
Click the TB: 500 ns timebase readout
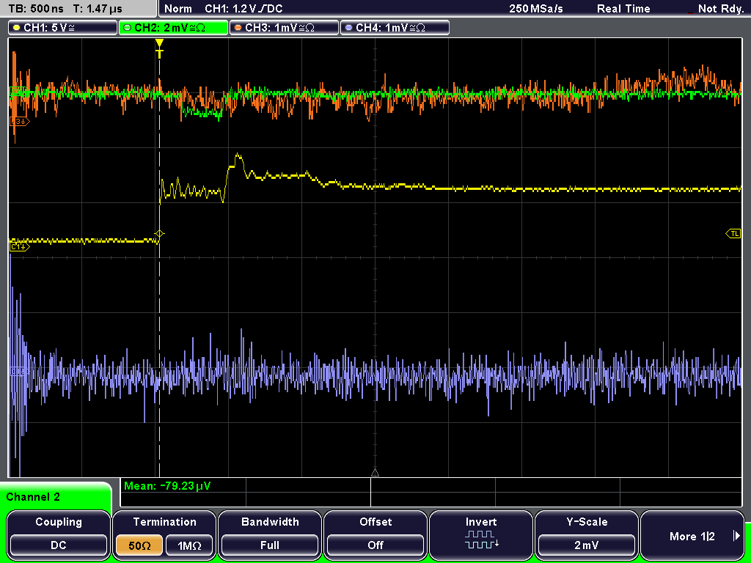[x=36, y=9]
